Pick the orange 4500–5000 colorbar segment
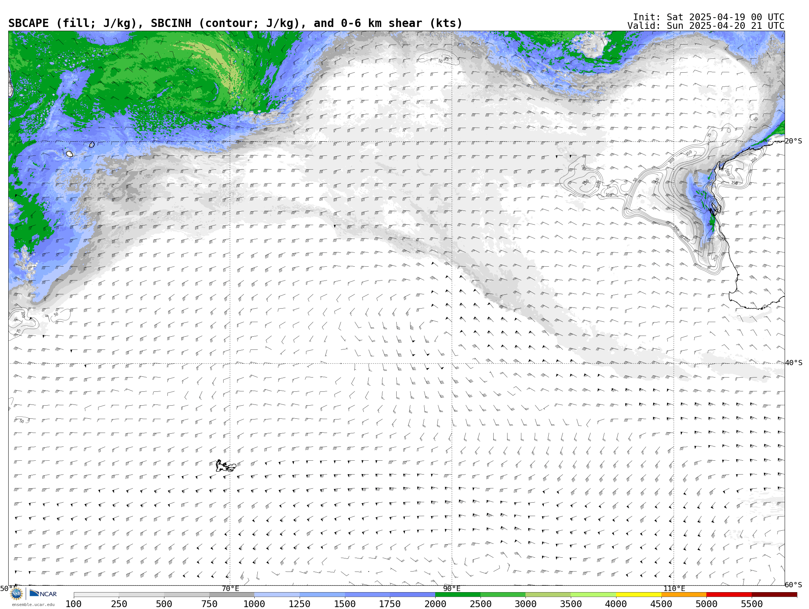Image resolution: width=809 pixels, height=609 pixels. [x=684, y=595]
